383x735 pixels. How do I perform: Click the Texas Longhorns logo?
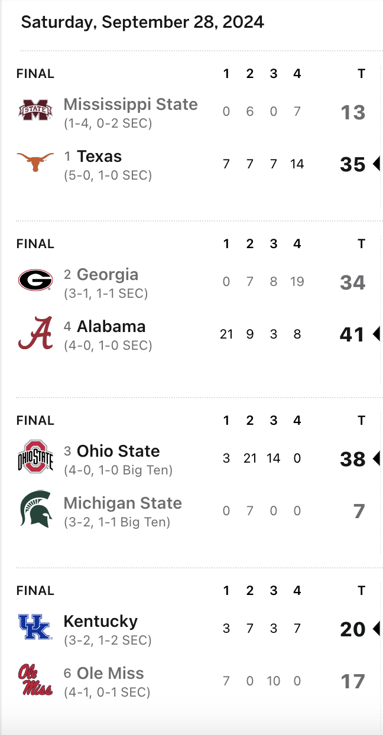point(35,161)
